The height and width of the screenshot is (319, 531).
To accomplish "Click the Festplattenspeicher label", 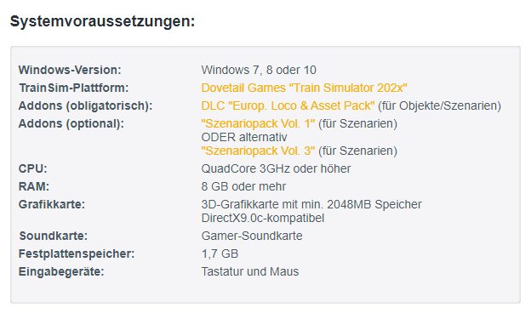I will coord(77,253).
